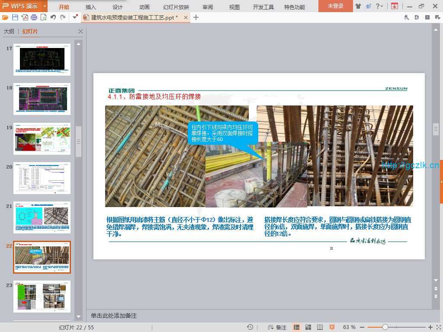Viewport: 443px width, 332px height.
Task: Toggle reading view in status bar
Action: point(320,327)
